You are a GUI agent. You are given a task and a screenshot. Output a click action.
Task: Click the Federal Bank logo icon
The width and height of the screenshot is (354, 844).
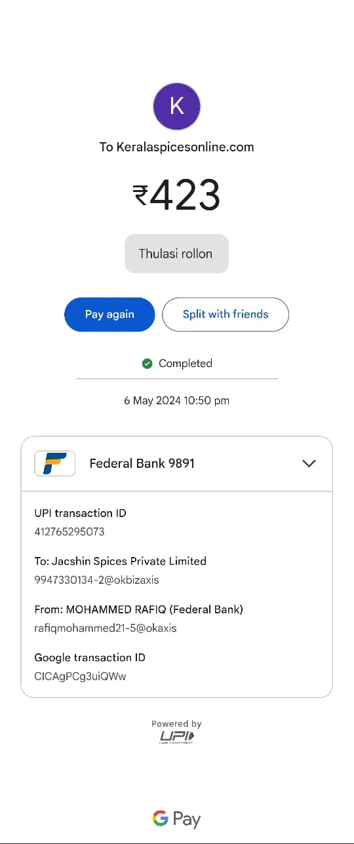click(55, 463)
